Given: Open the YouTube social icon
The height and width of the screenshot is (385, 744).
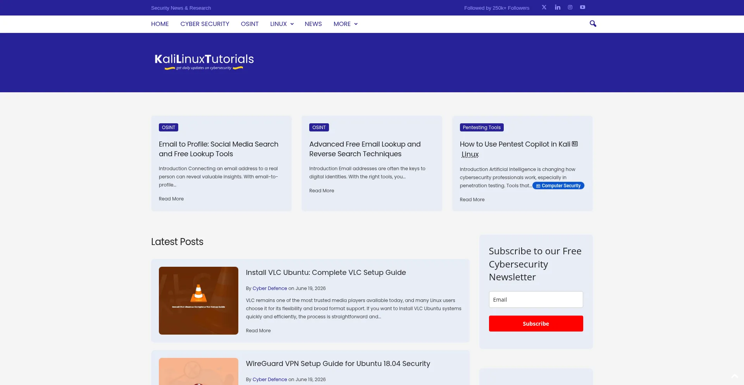Looking at the screenshot, I should pos(582,7).
